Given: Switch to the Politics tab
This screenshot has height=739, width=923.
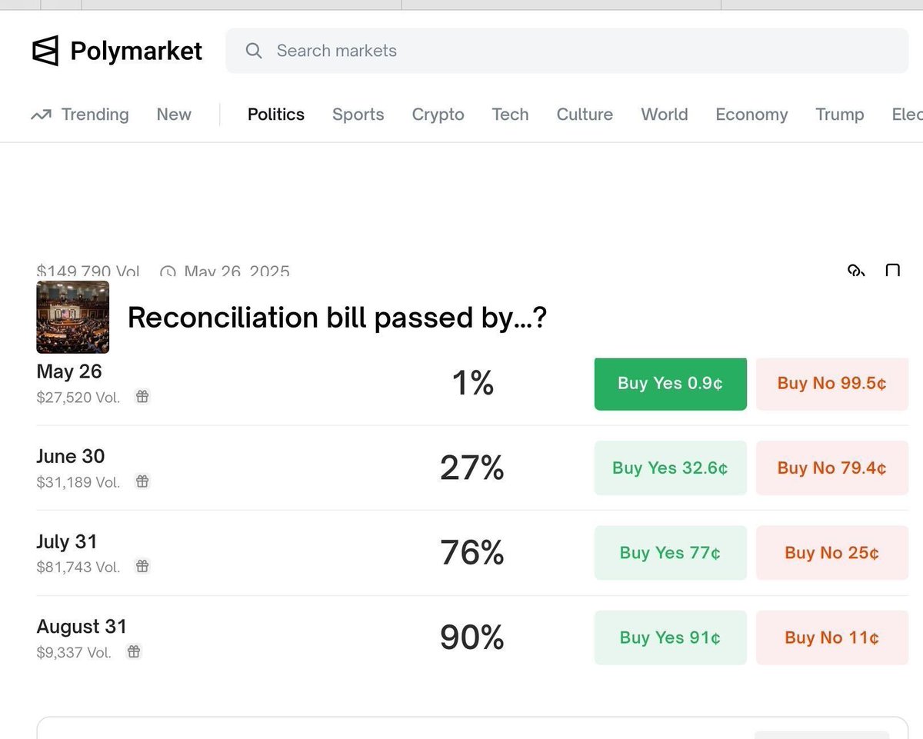Looking at the screenshot, I should [x=276, y=115].
